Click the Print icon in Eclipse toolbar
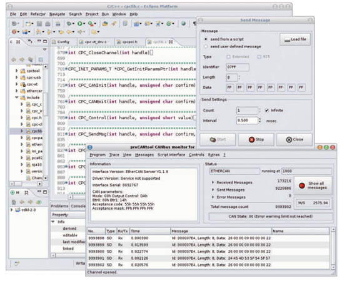Viewport: 342px width, 281px height. coord(48,24)
